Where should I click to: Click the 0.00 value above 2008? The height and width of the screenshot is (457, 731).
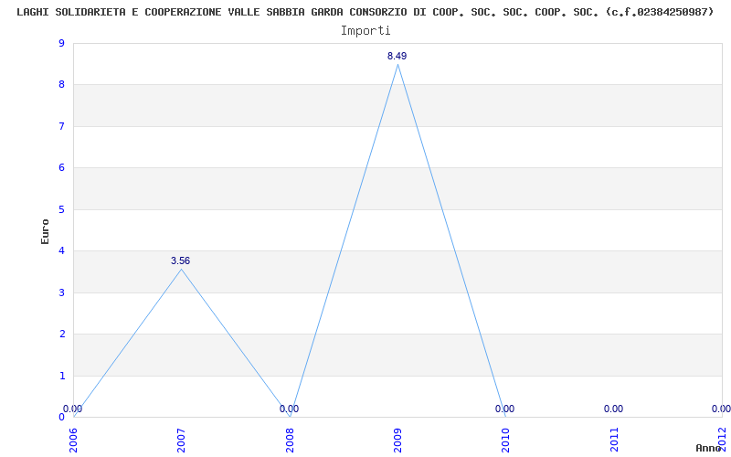pos(289,409)
